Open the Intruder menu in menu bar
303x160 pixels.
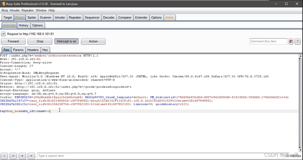click(15, 11)
